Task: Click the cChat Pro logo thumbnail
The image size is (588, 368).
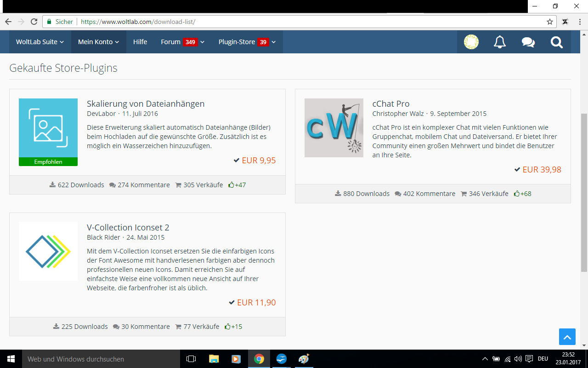Action: (334, 128)
